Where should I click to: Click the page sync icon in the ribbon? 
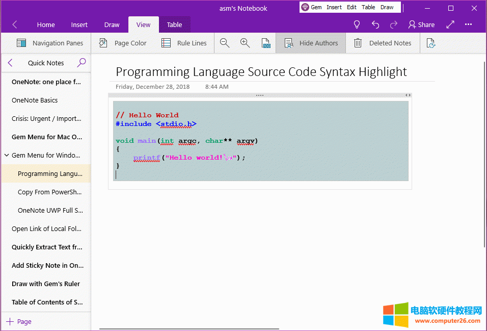[430, 43]
